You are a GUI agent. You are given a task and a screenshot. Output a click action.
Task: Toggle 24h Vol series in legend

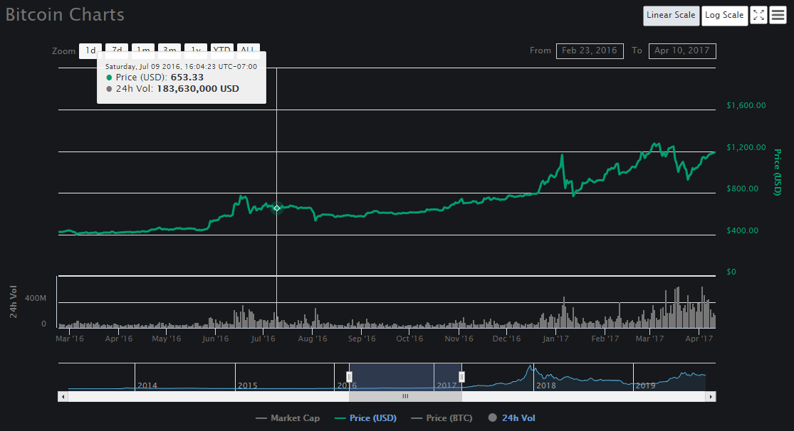pos(511,418)
